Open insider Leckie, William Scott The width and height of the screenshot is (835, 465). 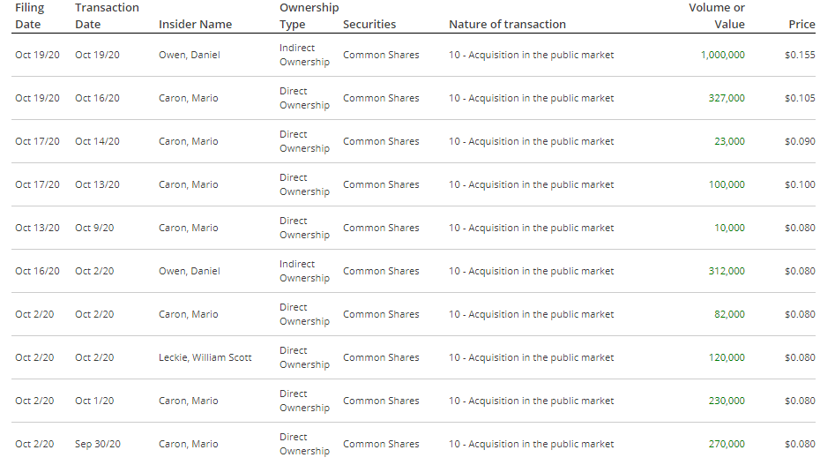click(x=205, y=357)
